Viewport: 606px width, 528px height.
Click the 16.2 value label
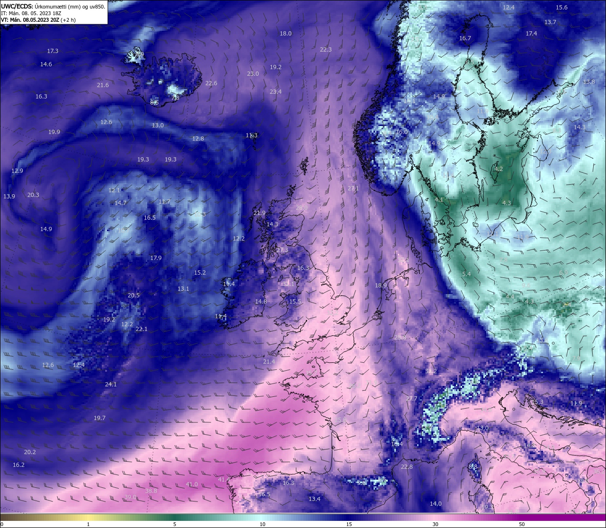pyautogui.click(x=18, y=465)
